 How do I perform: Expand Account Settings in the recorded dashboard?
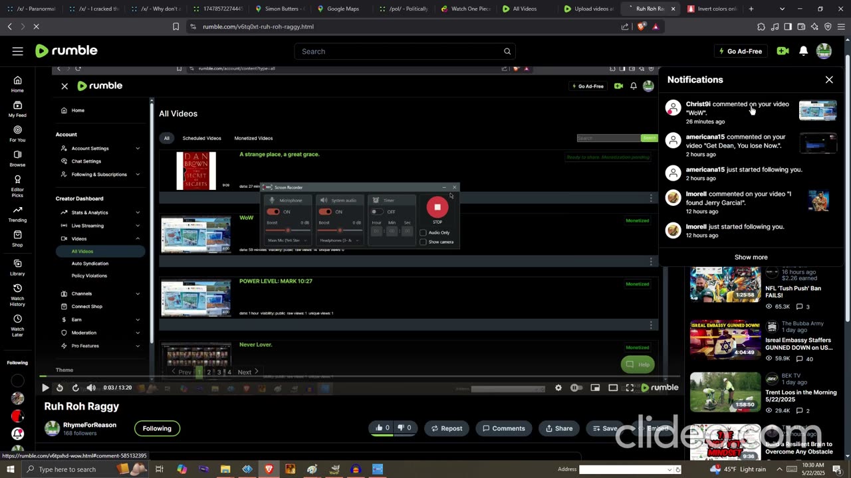138,149
